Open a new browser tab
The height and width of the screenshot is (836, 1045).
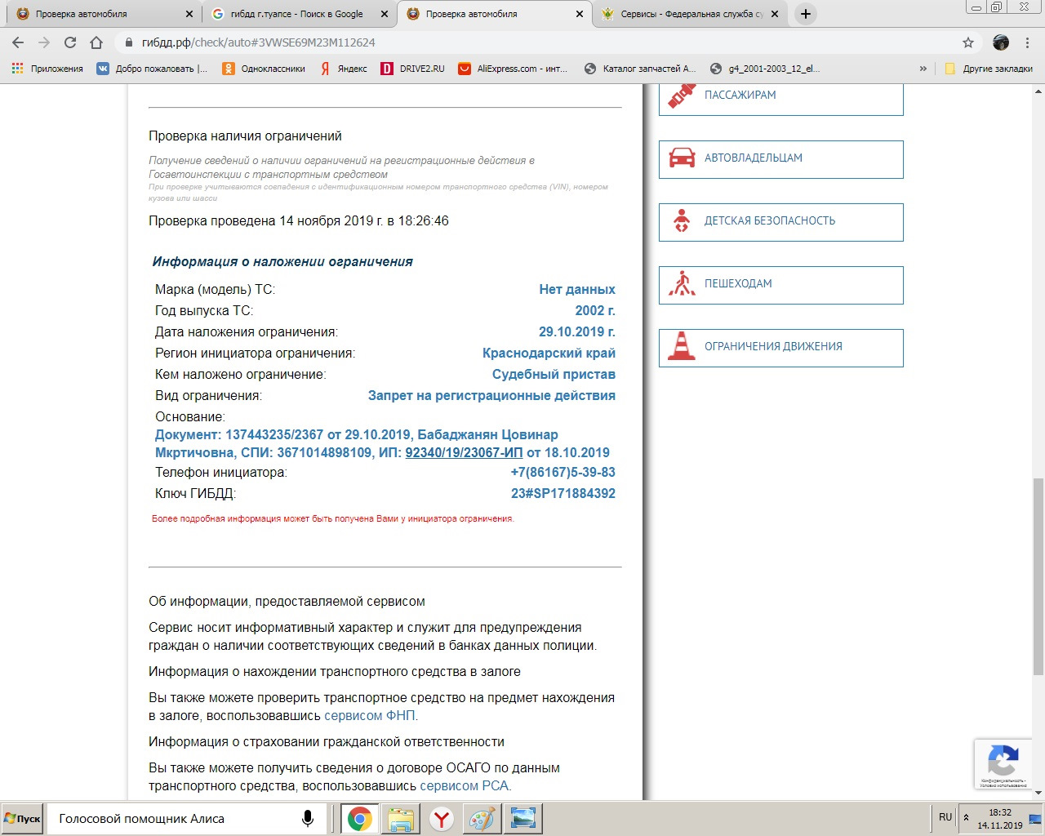coord(805,14)
